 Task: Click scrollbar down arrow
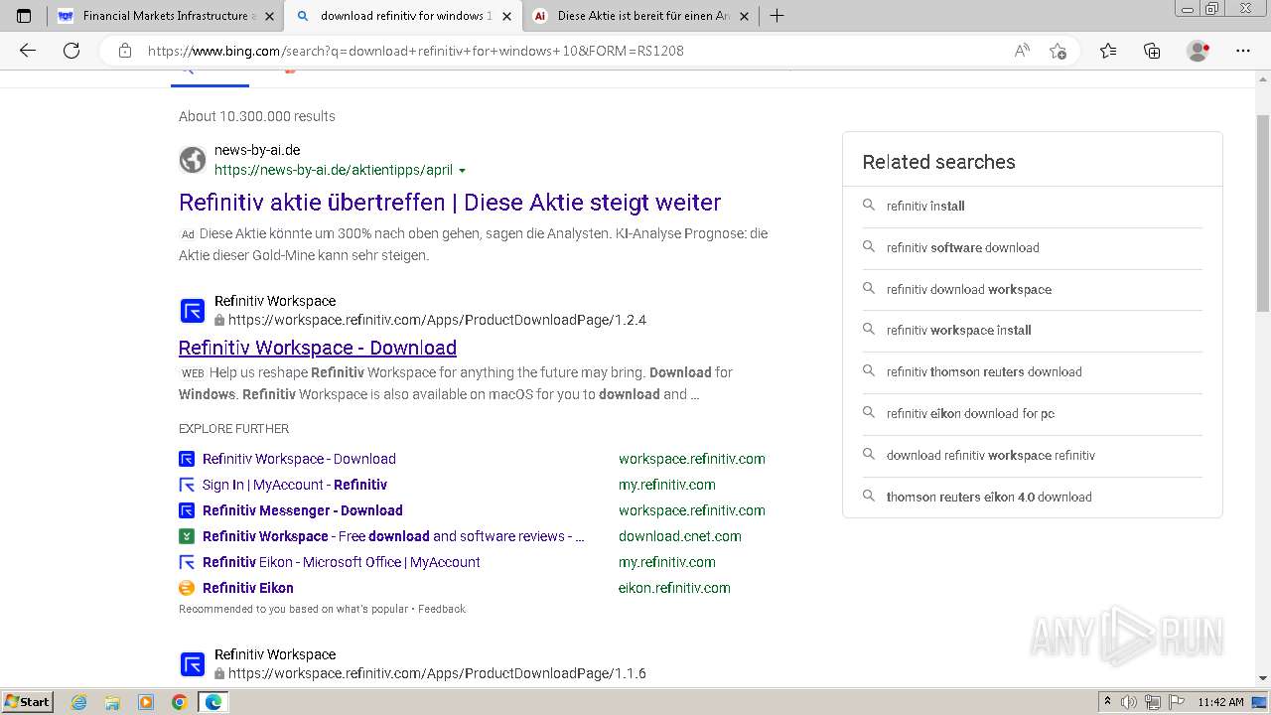(1263, 678)
